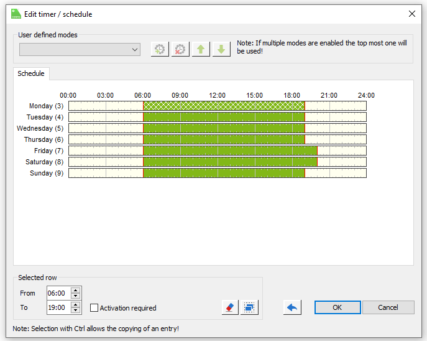The width and height of the screenshot is (427, 341).
Task: Click the eraser icon to clear entry
Action: pyautogui.click(x=230, y=307)
